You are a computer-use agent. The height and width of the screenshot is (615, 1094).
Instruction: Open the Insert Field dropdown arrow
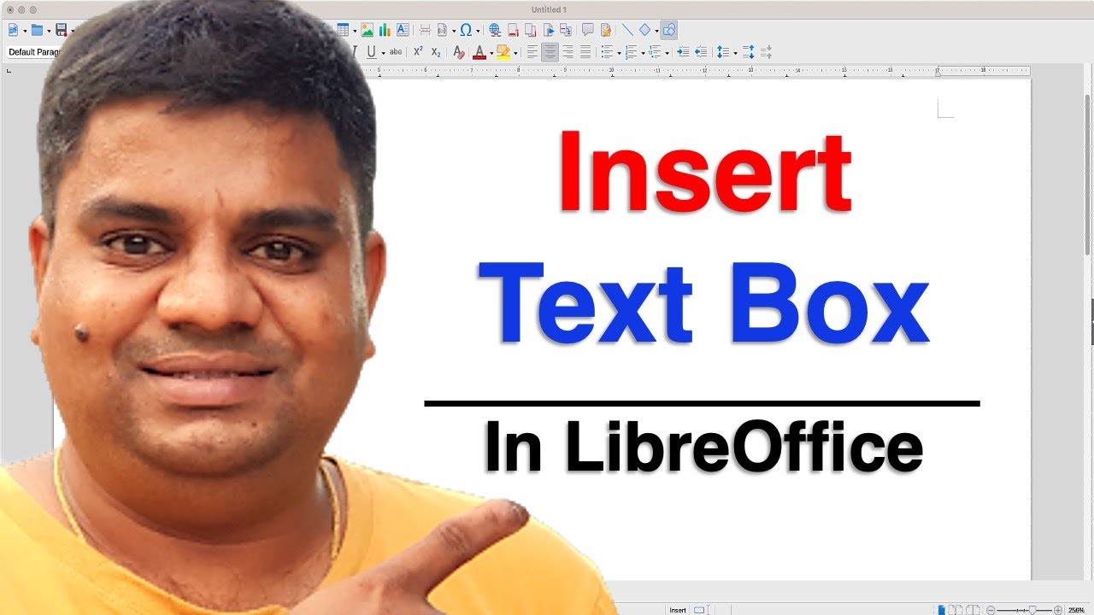(x=454, y=31)
